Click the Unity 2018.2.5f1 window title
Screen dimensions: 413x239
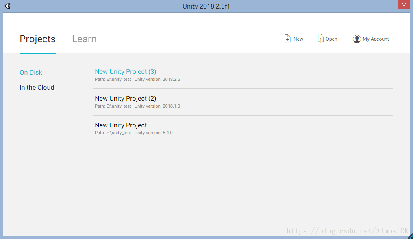[x=206, y=6]
